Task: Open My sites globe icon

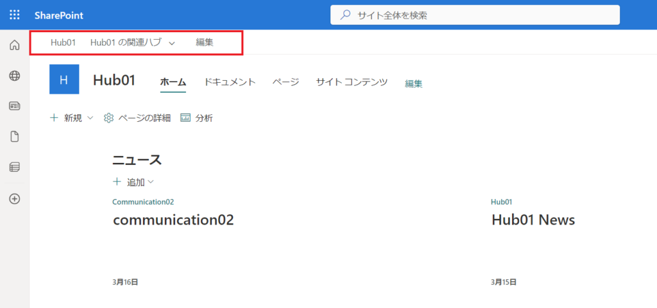Action: point(15,76)
